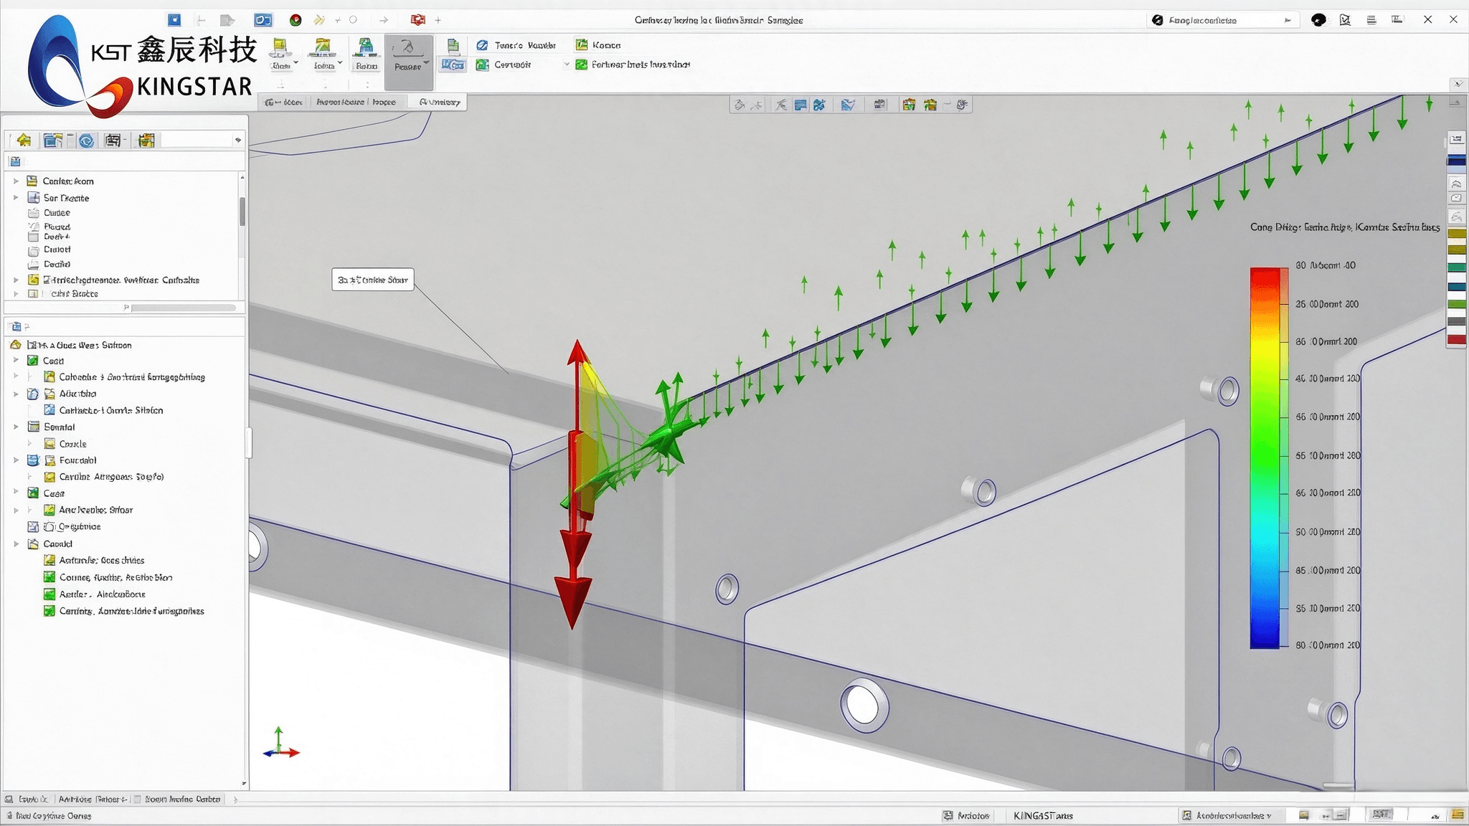
Task: Open the dropdown arrow next to 'Cerrtaoit'
Action: coord(567,65)
